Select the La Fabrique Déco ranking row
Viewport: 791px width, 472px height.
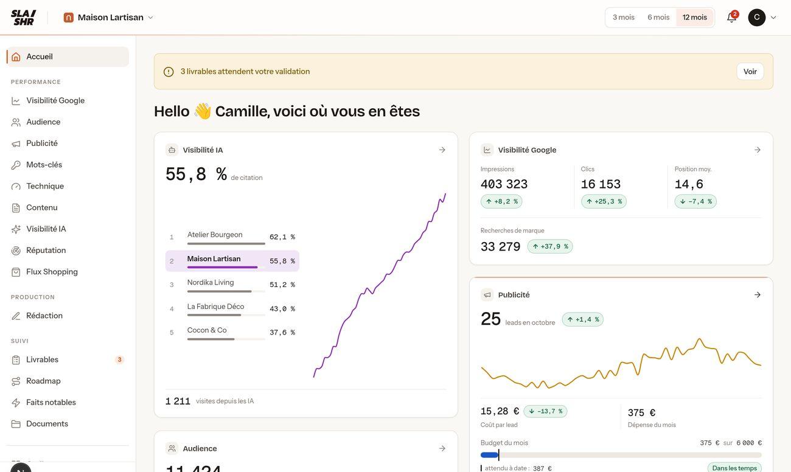[232, 308]
